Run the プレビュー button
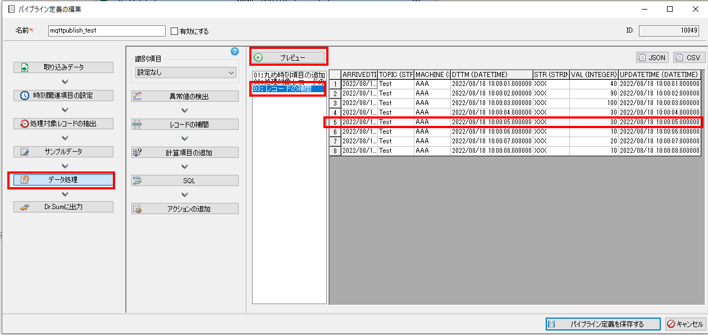This screenshot has width=708, height=335. coord(289,57)
